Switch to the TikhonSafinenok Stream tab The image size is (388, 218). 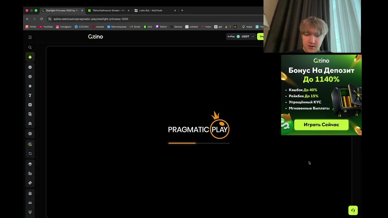pyautogui.click(x=109, y=11)
